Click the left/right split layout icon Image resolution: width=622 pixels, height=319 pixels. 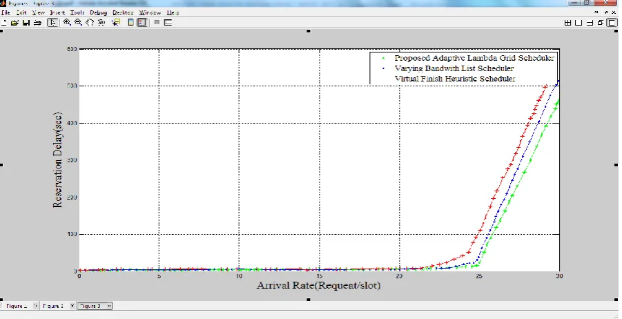(x=579, y=23)
